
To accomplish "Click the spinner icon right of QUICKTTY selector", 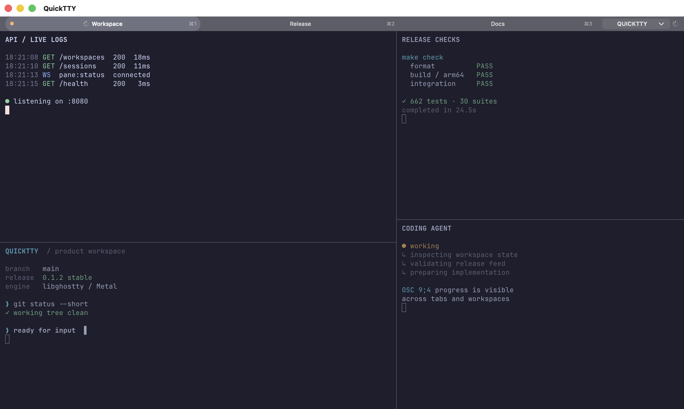I will click(x=675, y=24).
